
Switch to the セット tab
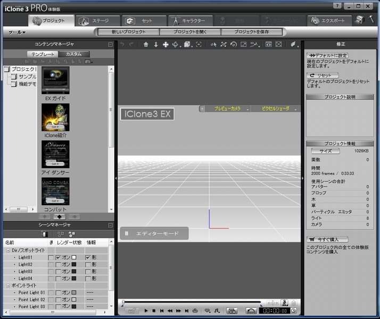pos(144,21)
